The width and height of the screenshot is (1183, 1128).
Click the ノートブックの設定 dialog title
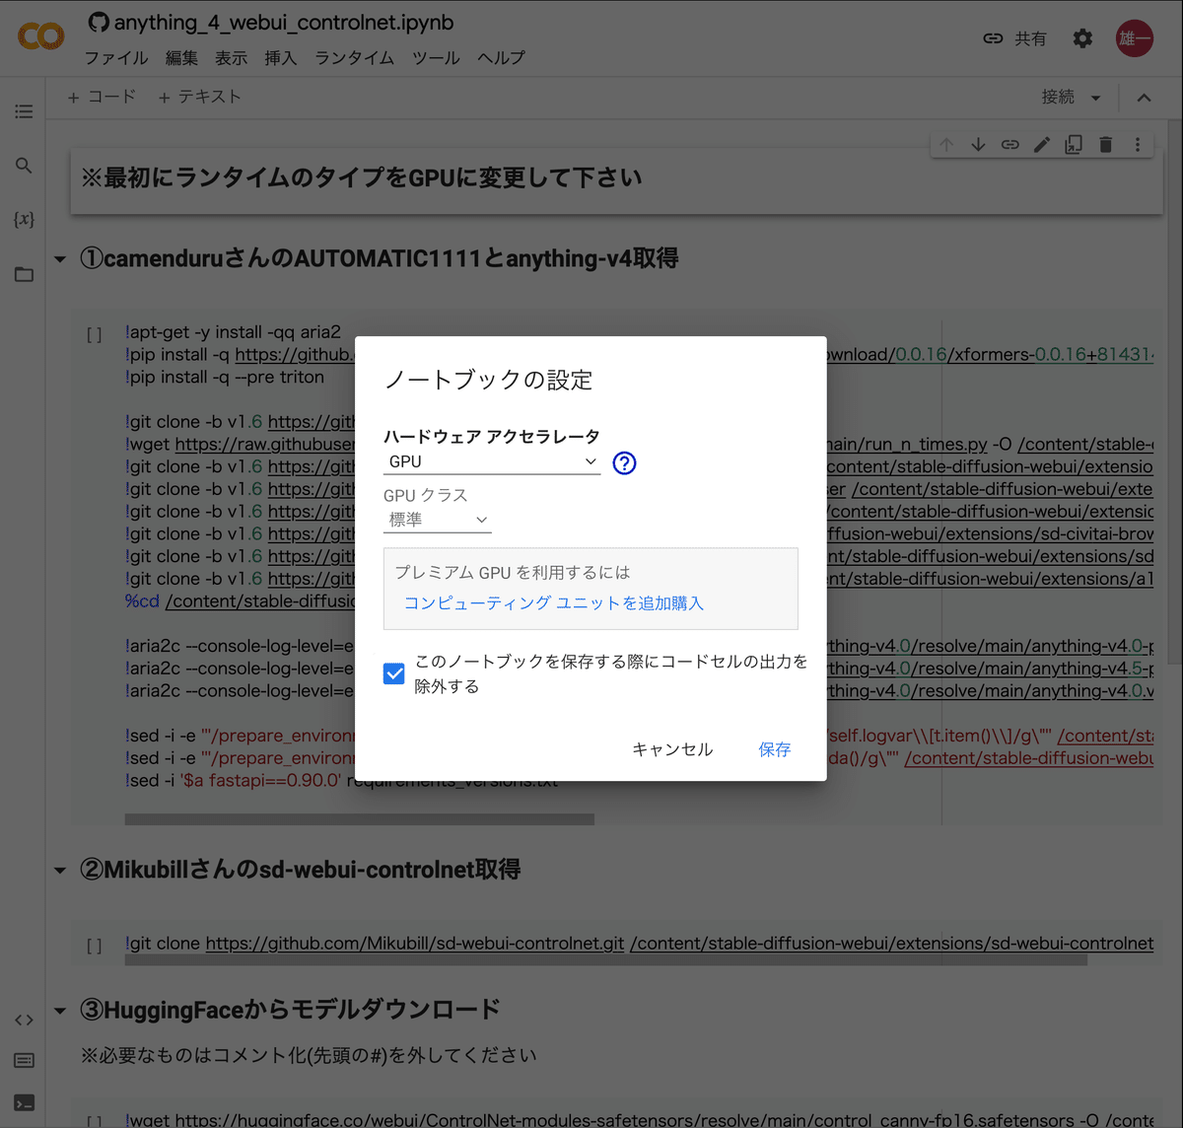coord(488,380)
